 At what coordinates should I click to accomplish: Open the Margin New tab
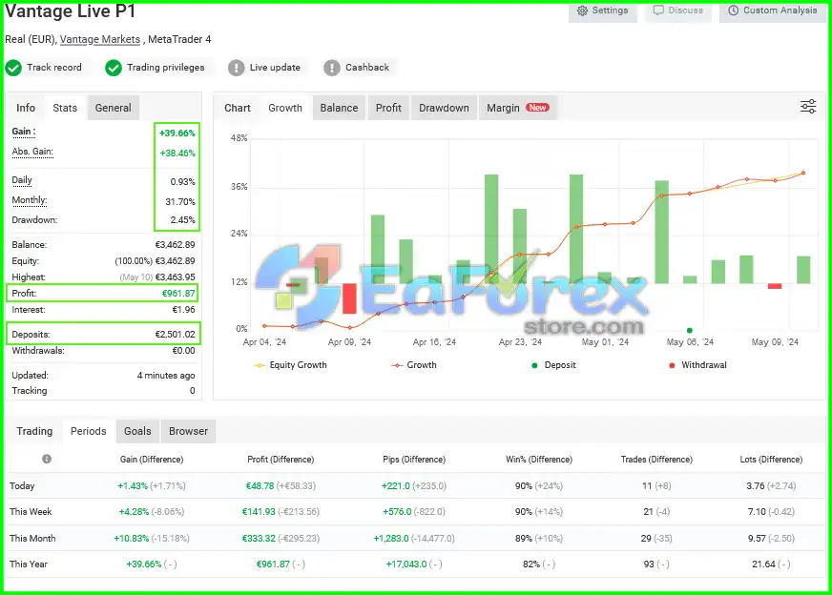tap(517, 108)
